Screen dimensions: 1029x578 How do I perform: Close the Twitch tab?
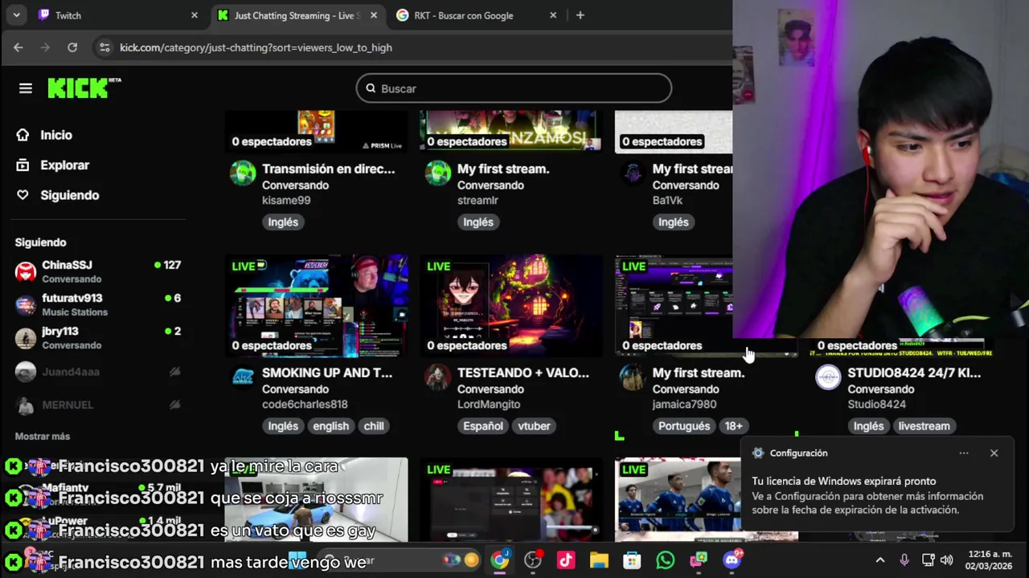(195, 15)
